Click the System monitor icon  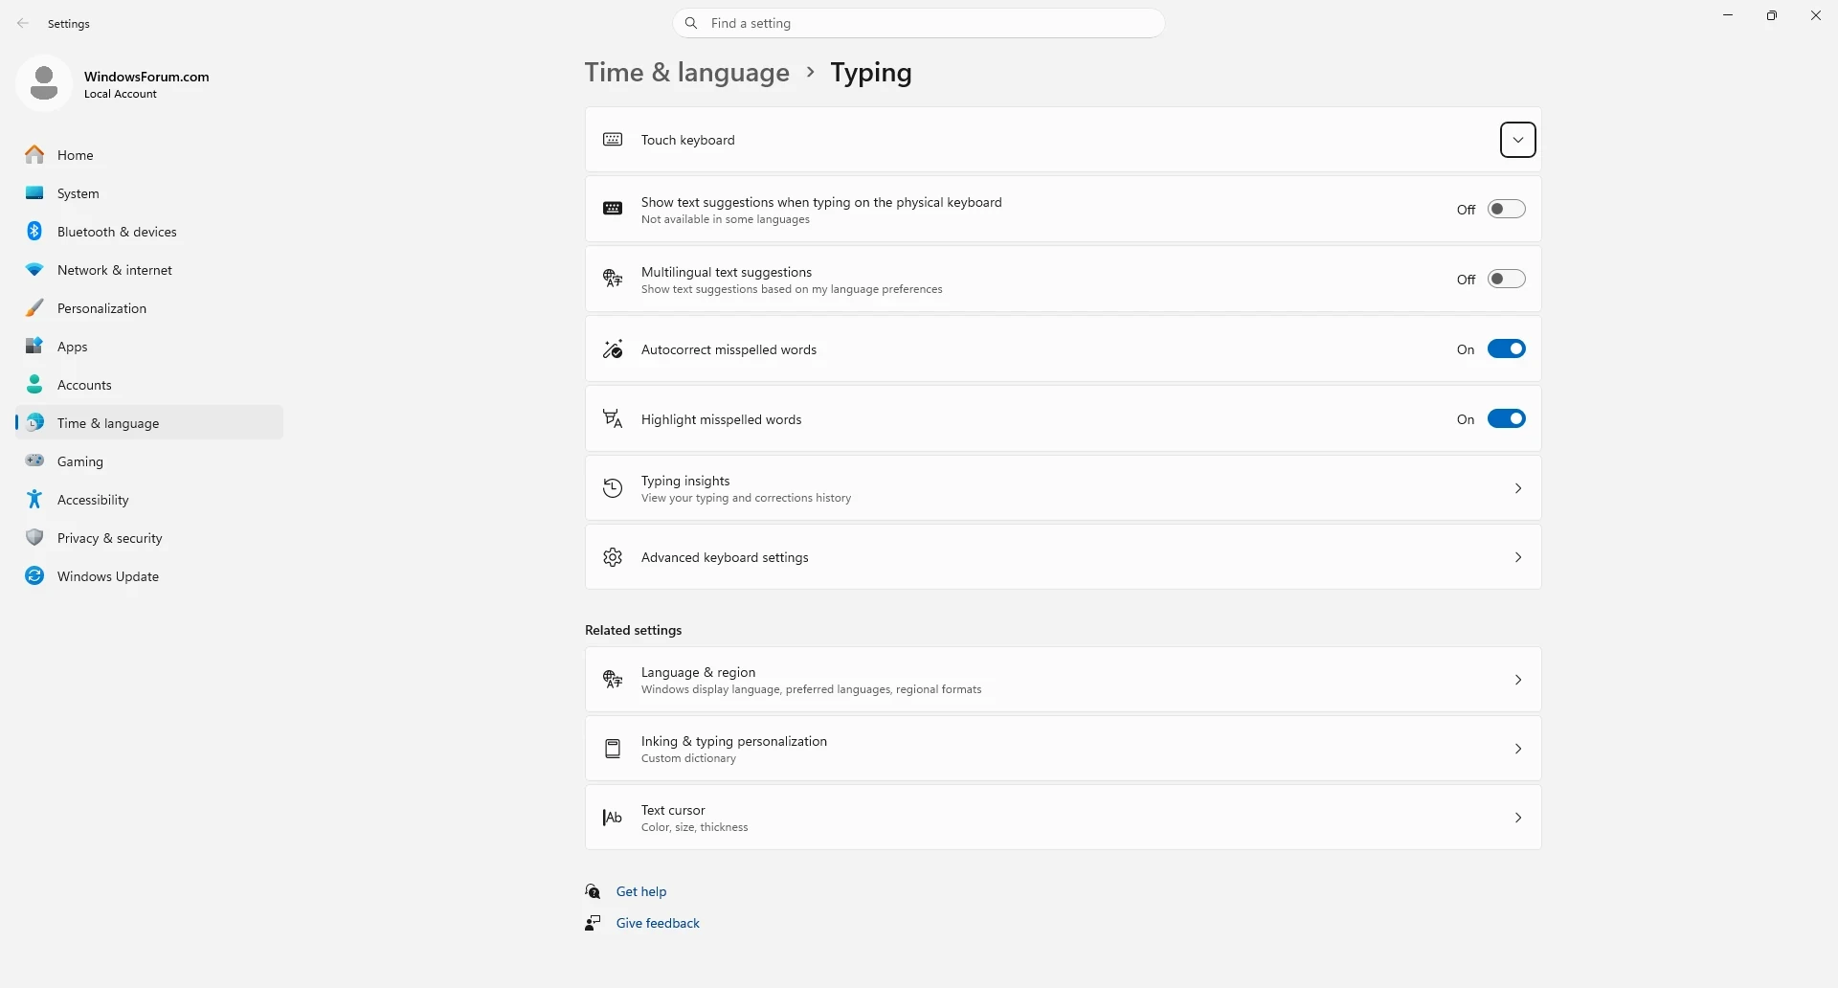click(x=34, y=192)
